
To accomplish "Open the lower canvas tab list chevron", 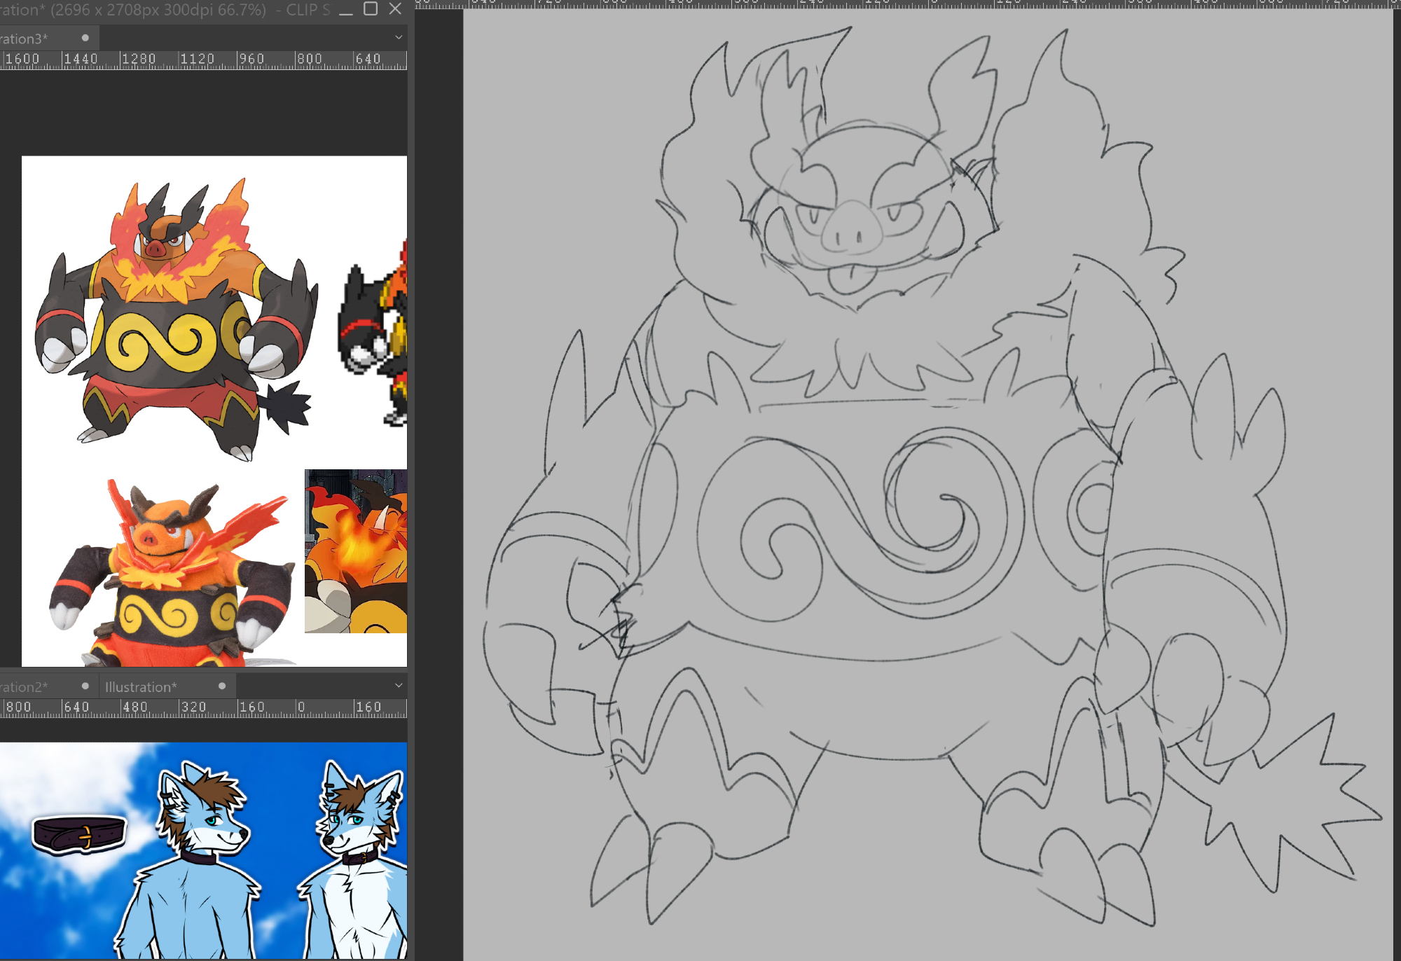I will coord(399,686).
